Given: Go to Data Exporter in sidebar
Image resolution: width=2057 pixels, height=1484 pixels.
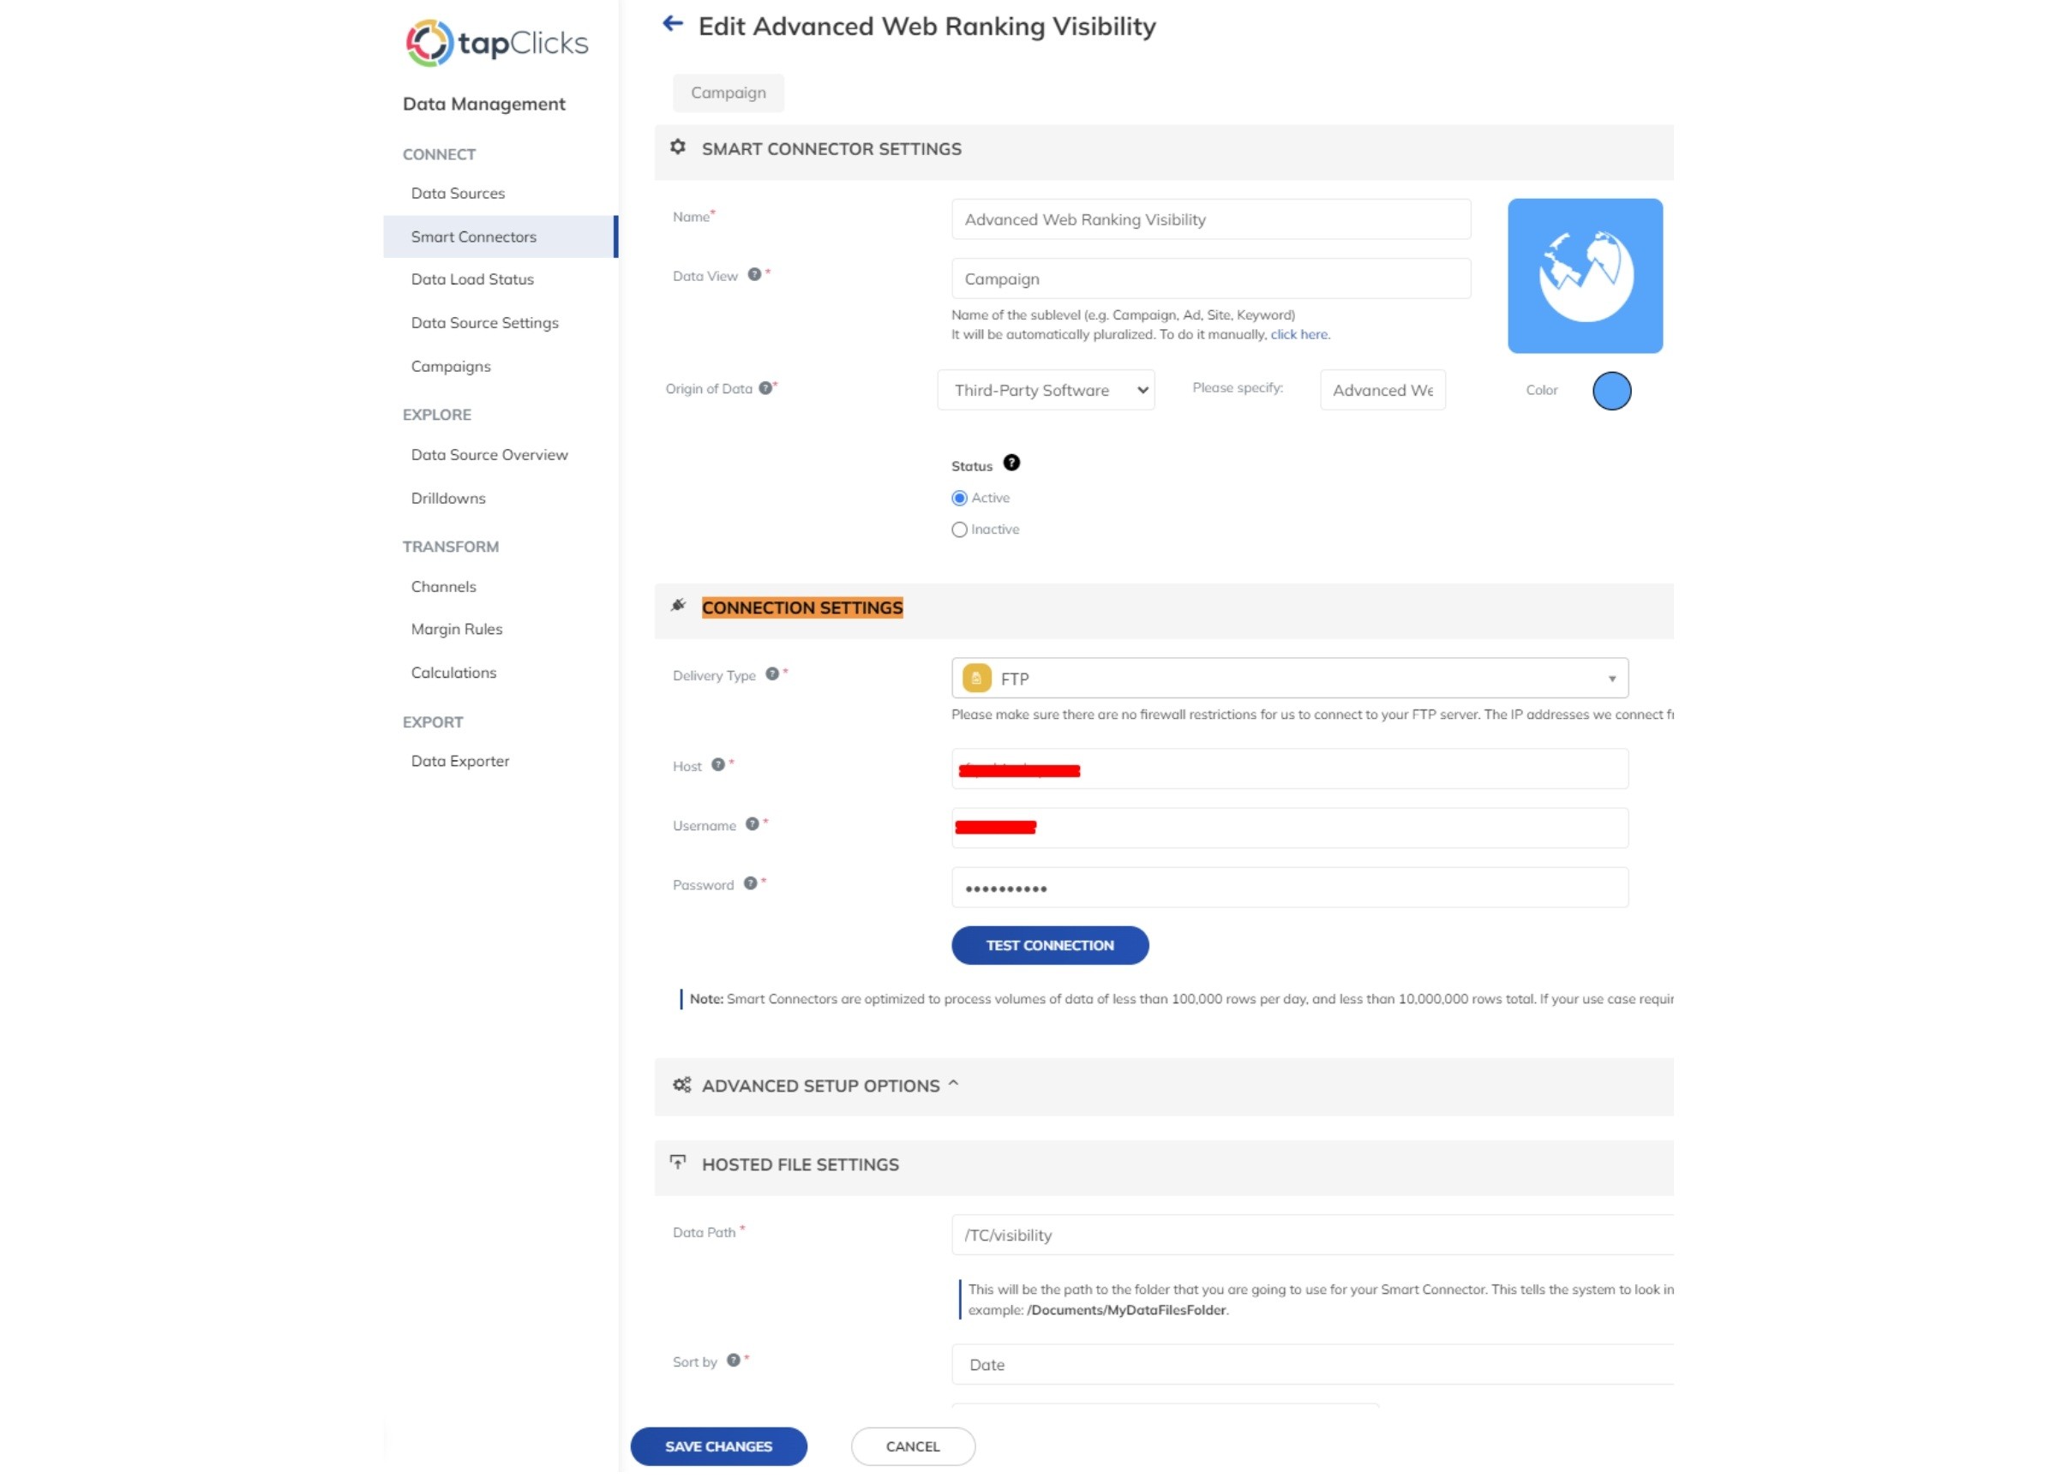Looking at the screenshot, I should [x=460, y=762].
